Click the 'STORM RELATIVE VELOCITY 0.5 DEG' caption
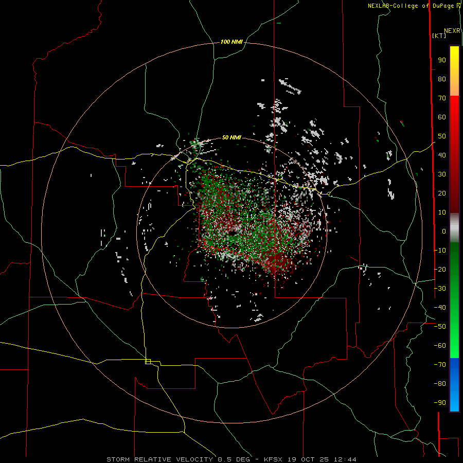The height and width of the screenshot is (463, 463). coord(178,459)
